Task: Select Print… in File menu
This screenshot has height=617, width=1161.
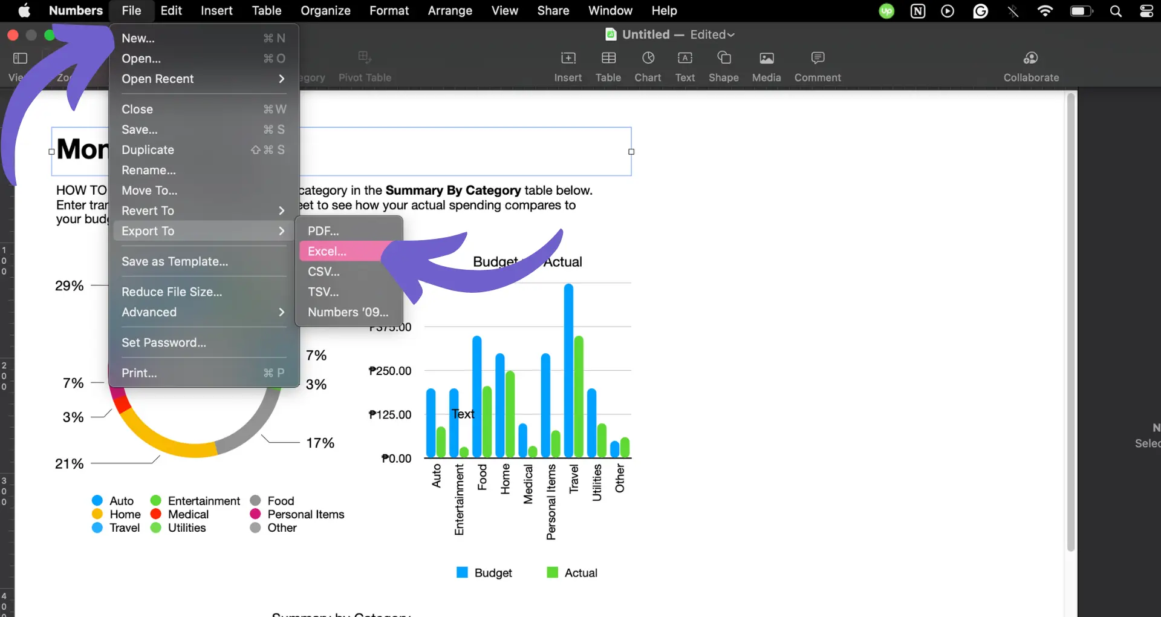Action: (203, 373)
